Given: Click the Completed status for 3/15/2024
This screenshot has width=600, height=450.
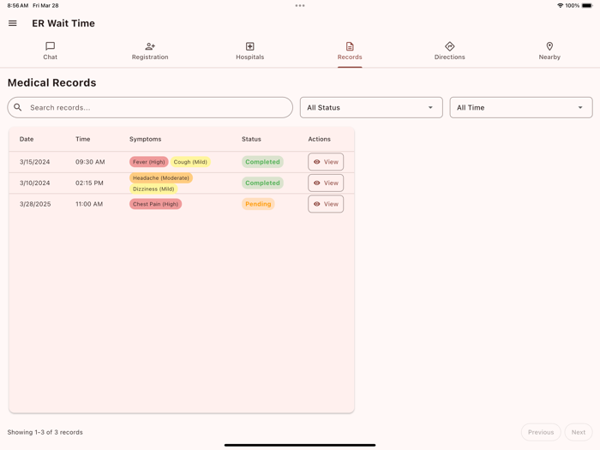Looking at the screenshot, I should tap(262, 162).
